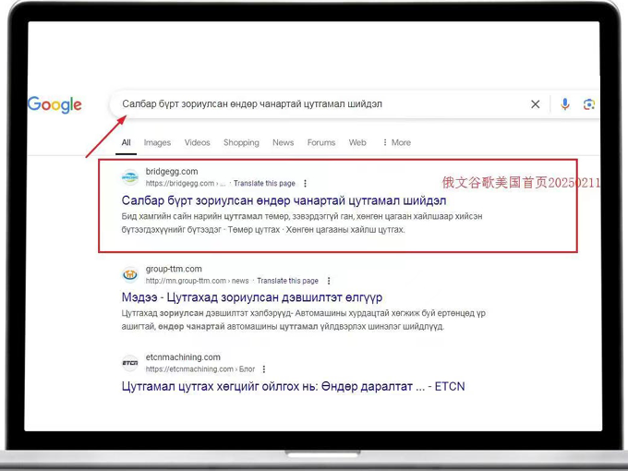Viewport: 628px width, 471px height.
Task: Select the All results tab
Action: pos(127,142)
